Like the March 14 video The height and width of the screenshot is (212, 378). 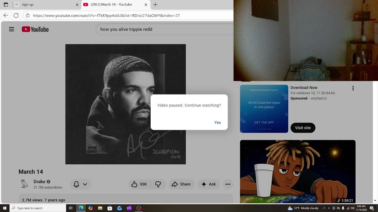139,184
